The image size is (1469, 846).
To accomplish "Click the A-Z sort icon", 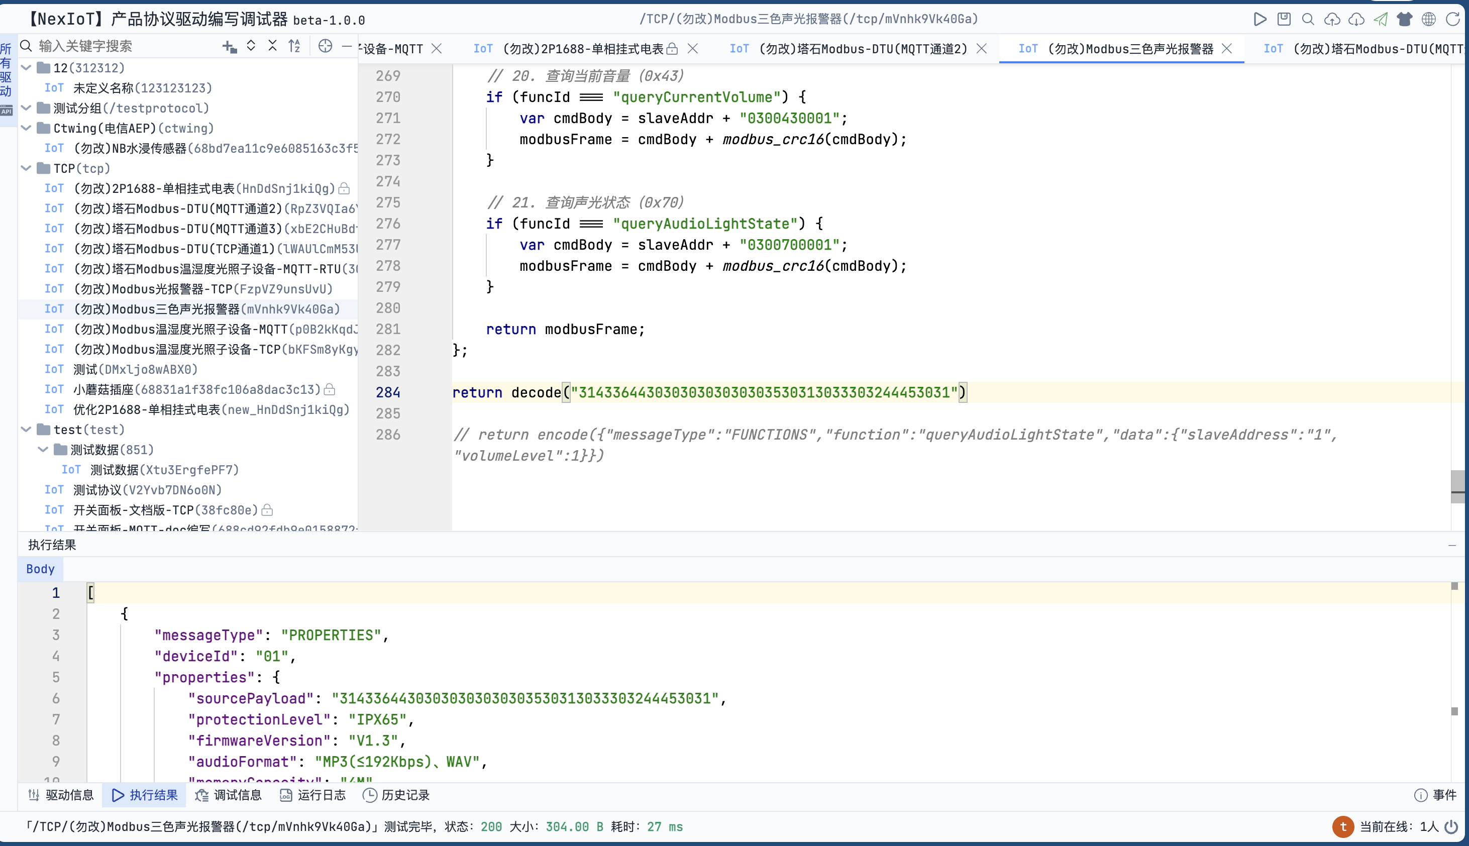I will point(294,47).
